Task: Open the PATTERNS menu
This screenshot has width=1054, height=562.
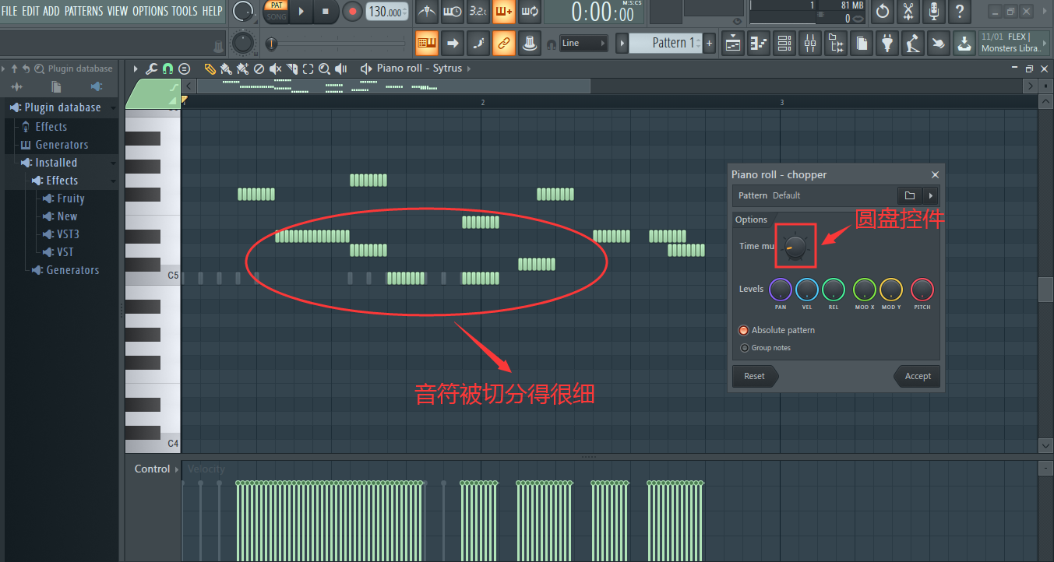Action: [x=83, y=11]
